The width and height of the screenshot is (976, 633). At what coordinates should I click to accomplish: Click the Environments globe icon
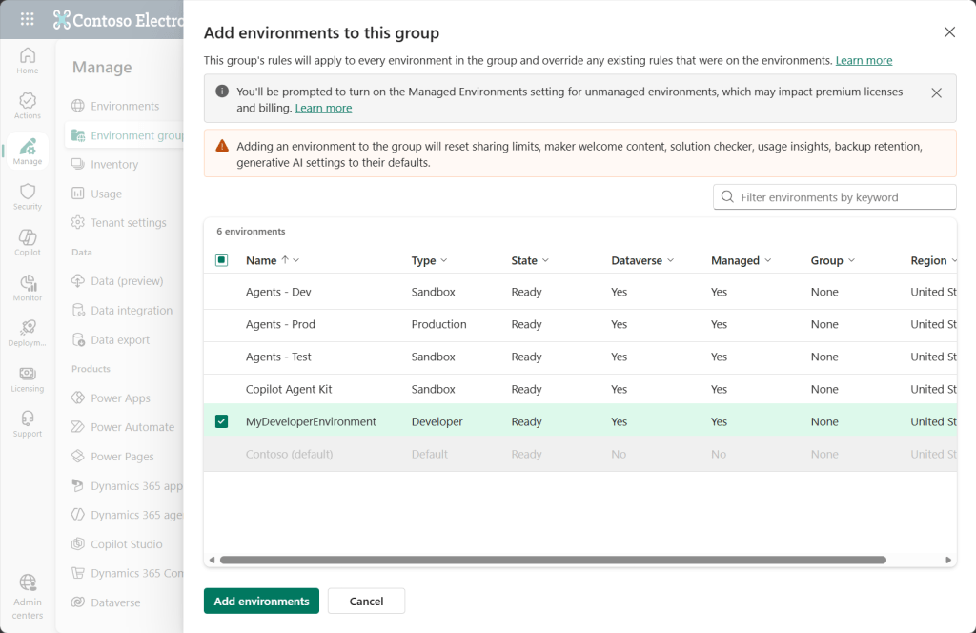click(78, 106)
